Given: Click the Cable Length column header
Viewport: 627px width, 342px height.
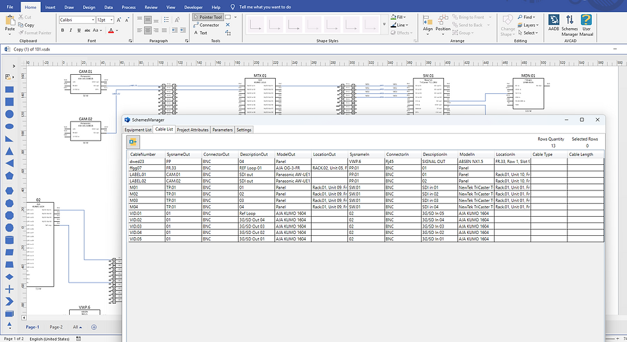Looking at the screenshot, I should click(585, 154).
